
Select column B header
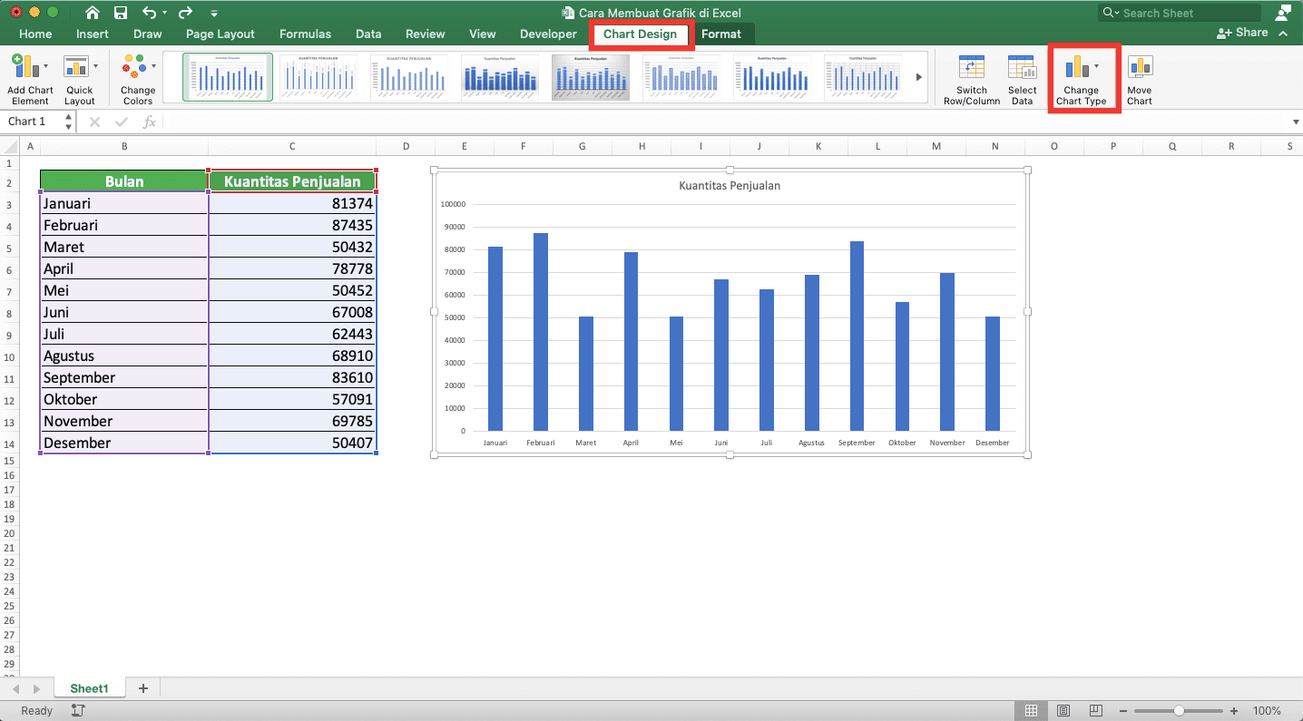point(124,146)
